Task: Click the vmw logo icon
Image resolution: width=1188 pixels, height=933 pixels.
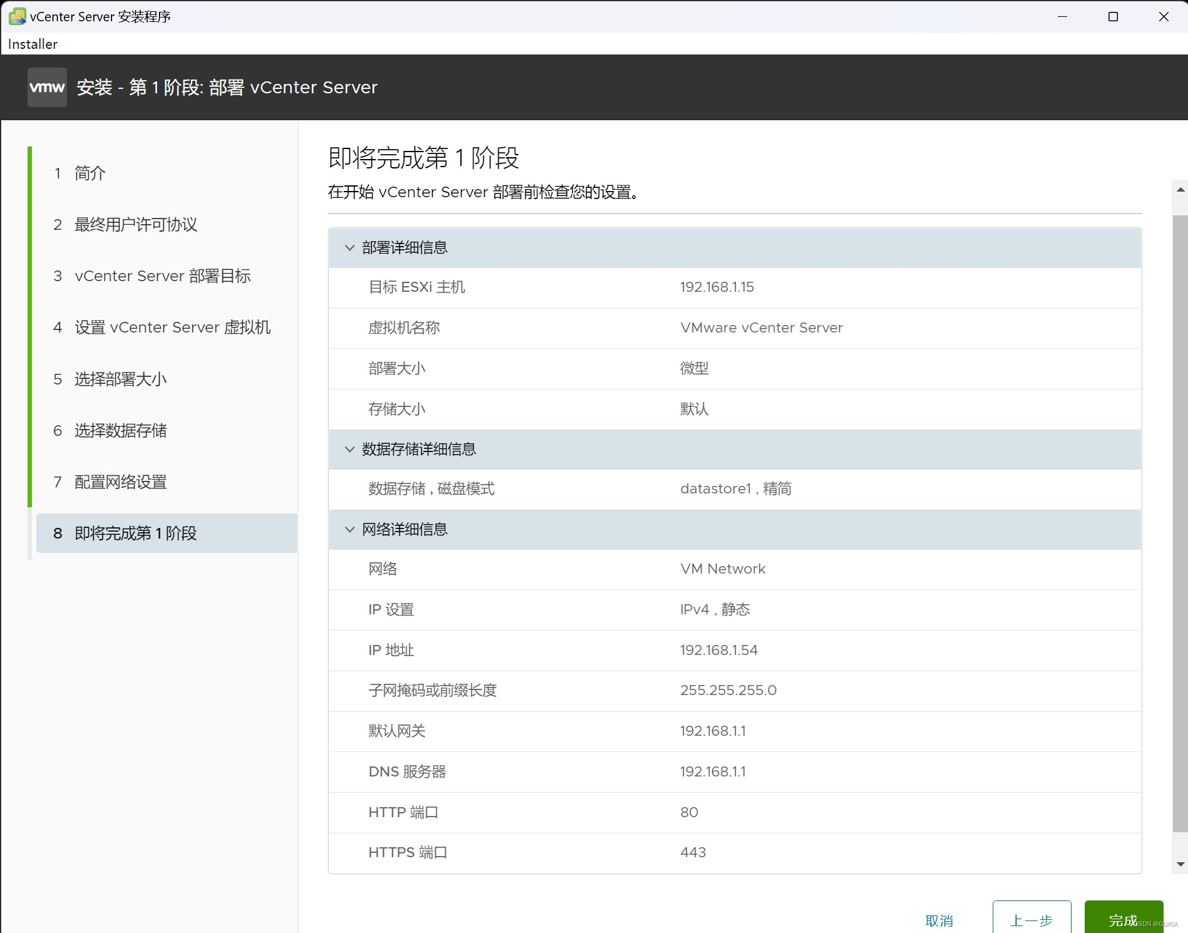Action: point(46,87)
